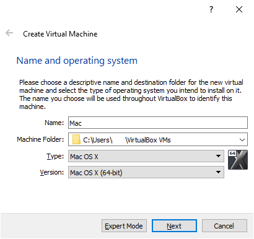This screenshot has height=239, width=254.
Task: Open the Type combo box showing Mac OS X
Action: tap(146, 156)
